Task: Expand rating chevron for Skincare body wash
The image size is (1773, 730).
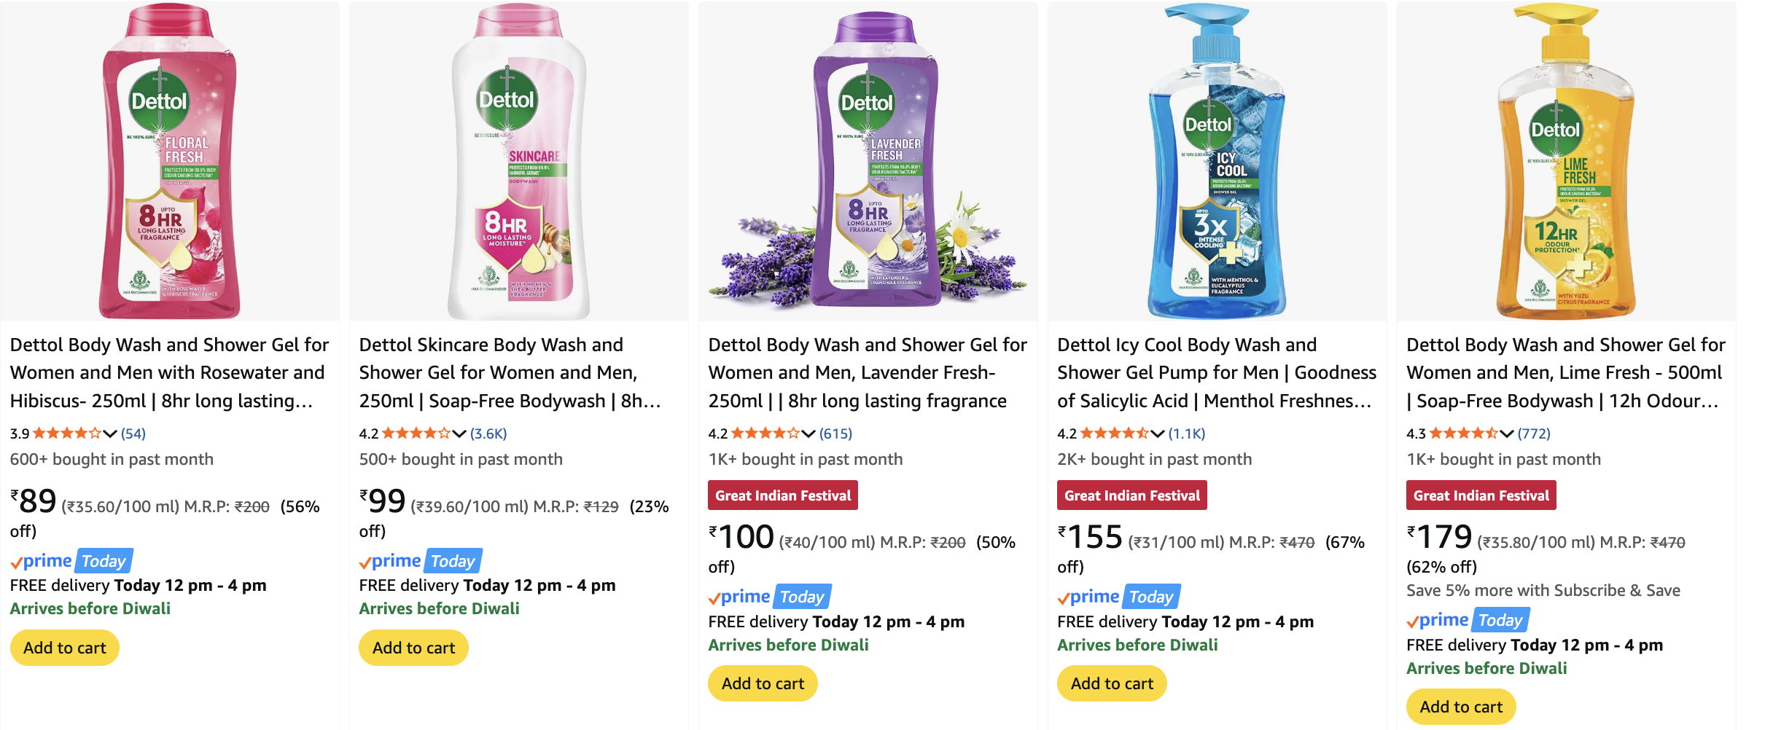Action: click(459, 433)
